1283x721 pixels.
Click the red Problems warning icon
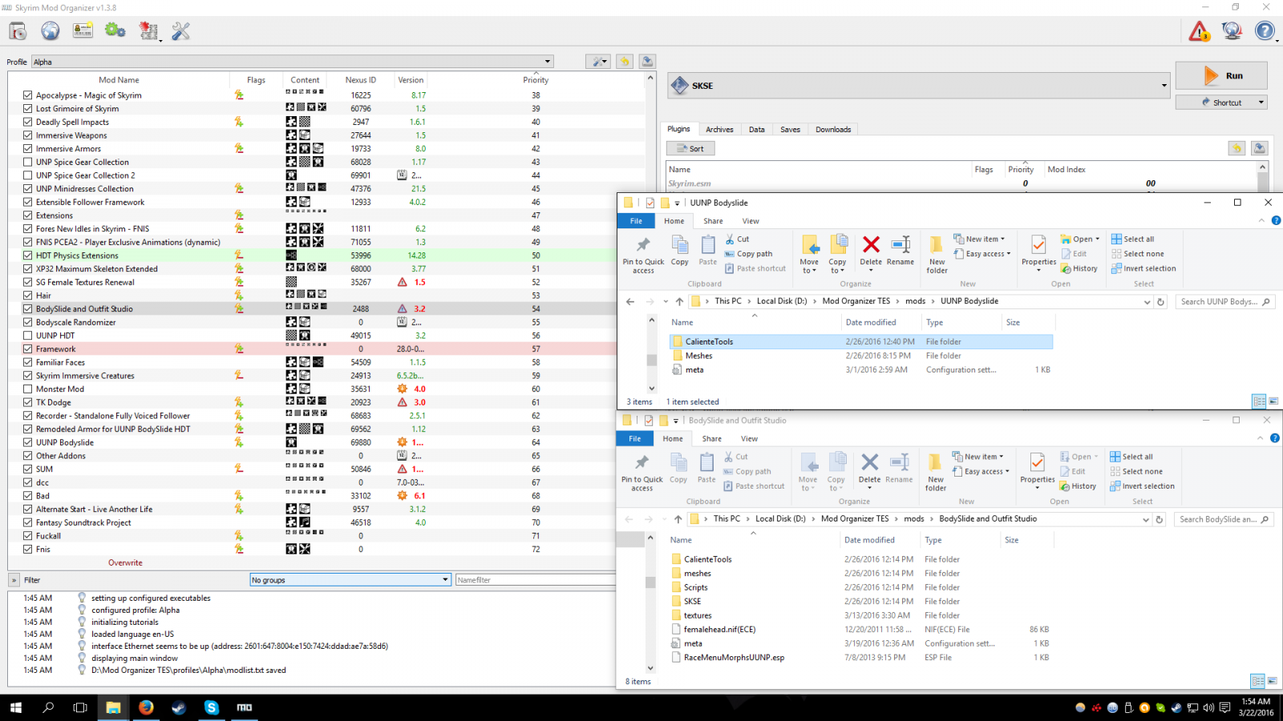[x=1199, y=31]
